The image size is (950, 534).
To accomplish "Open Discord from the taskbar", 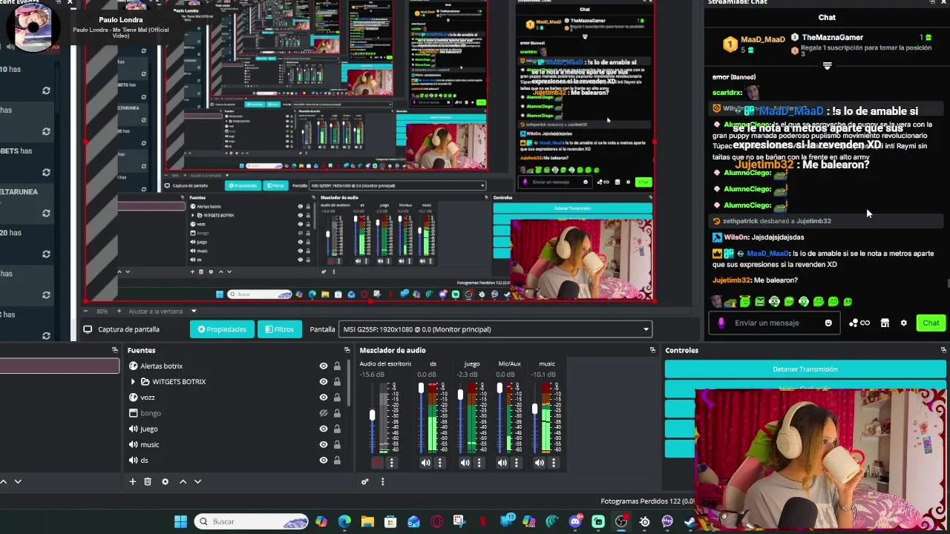I will pyautogui.click(x=575, y=521).
